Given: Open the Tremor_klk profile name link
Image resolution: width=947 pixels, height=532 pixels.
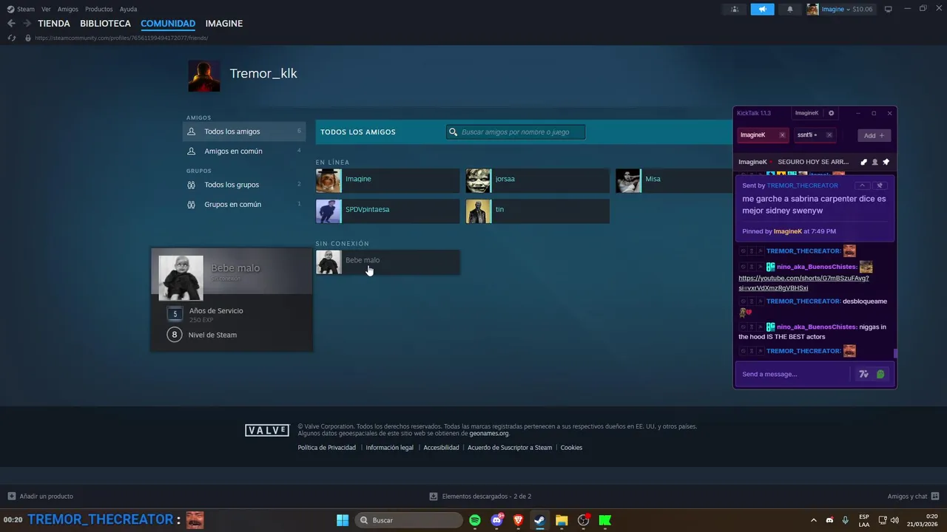Looking at the screenshot, I should coord(263,73).
